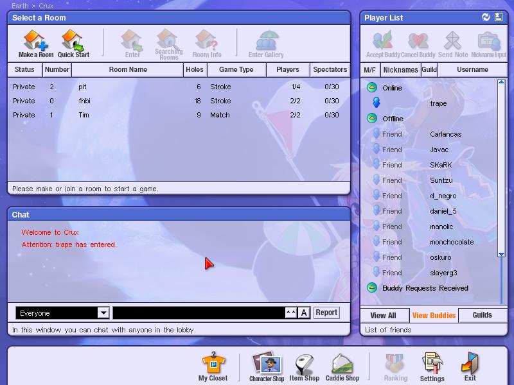514x385 pixels.
Task: Click the Make a Room icon
Action: (35, 44)
